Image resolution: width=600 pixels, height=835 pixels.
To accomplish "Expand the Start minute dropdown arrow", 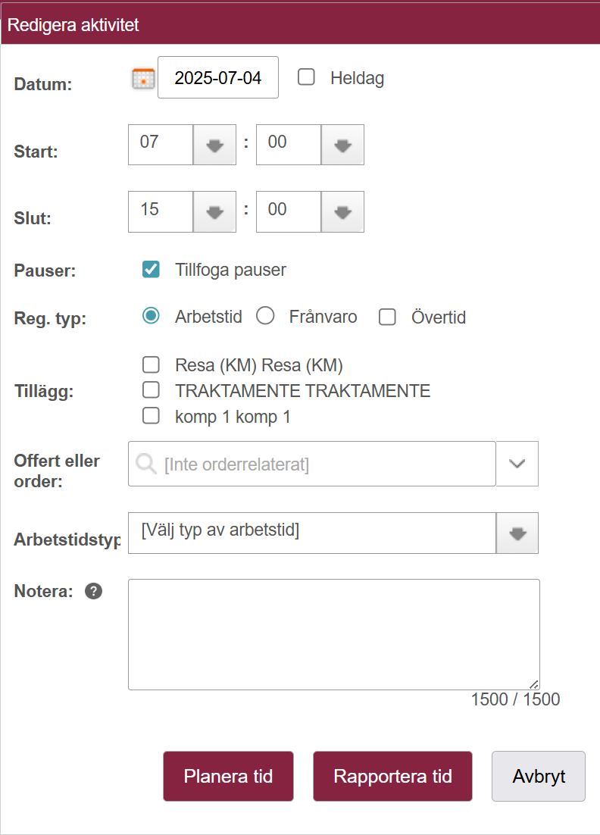I will click(342, 145).
